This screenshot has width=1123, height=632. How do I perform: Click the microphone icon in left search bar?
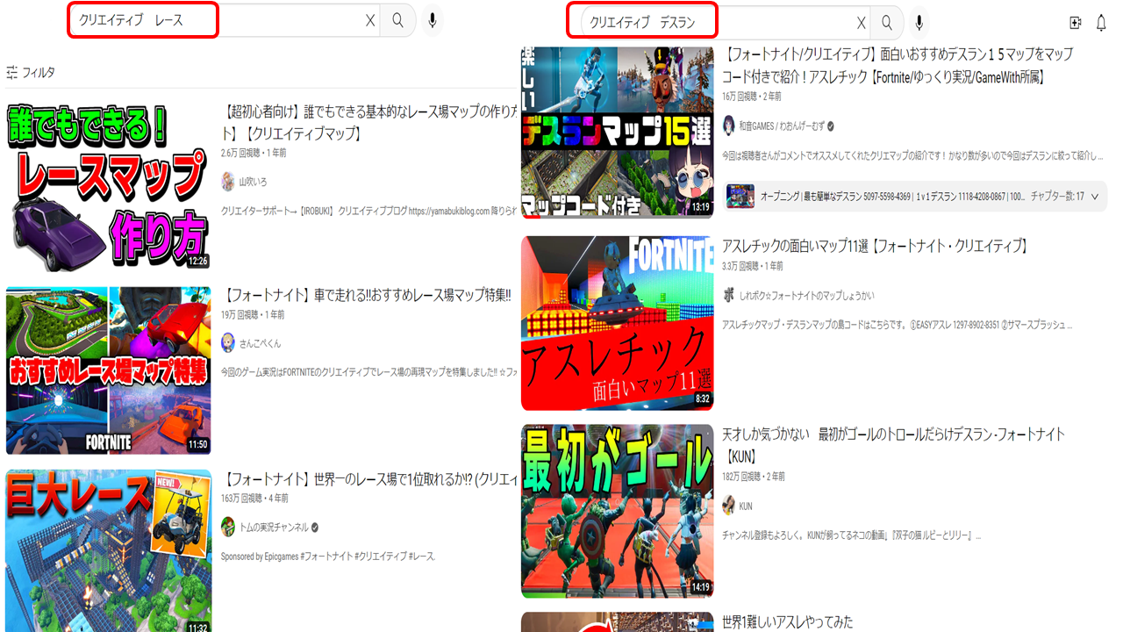[433, 22]
